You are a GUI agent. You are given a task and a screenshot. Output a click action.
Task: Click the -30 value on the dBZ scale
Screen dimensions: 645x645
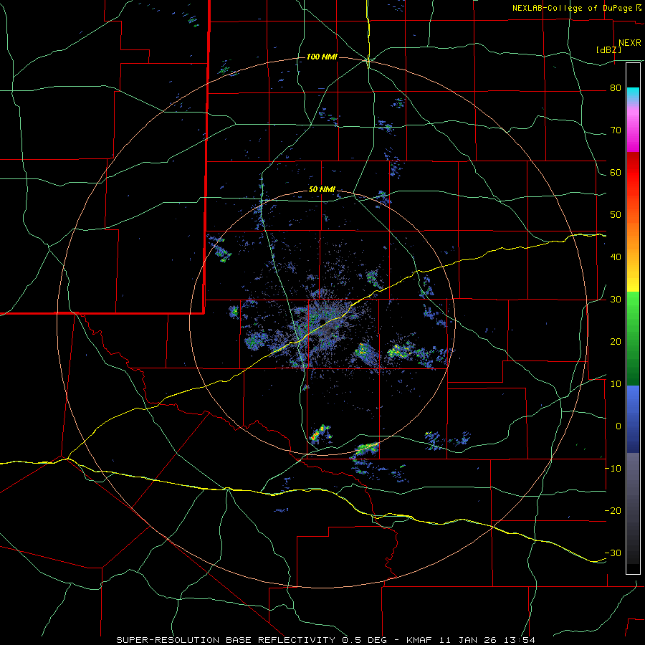pos(613,553)
